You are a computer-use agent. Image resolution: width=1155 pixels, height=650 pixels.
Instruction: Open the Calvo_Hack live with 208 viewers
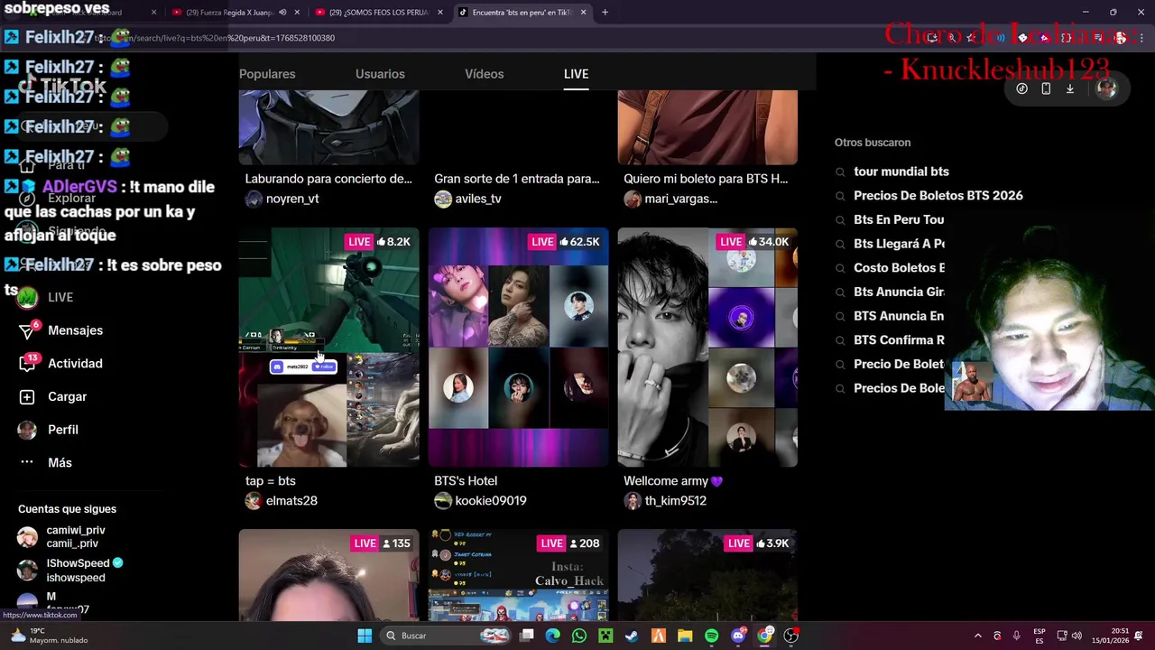518,575
